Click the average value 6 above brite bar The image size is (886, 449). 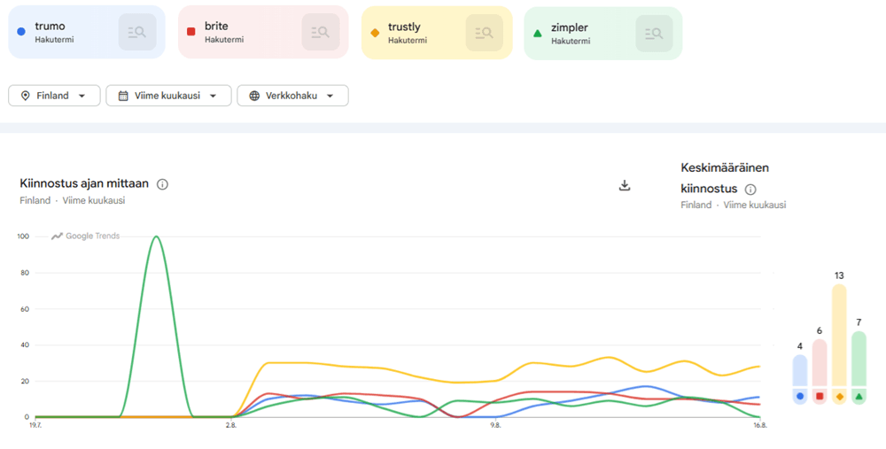point(820,331)
